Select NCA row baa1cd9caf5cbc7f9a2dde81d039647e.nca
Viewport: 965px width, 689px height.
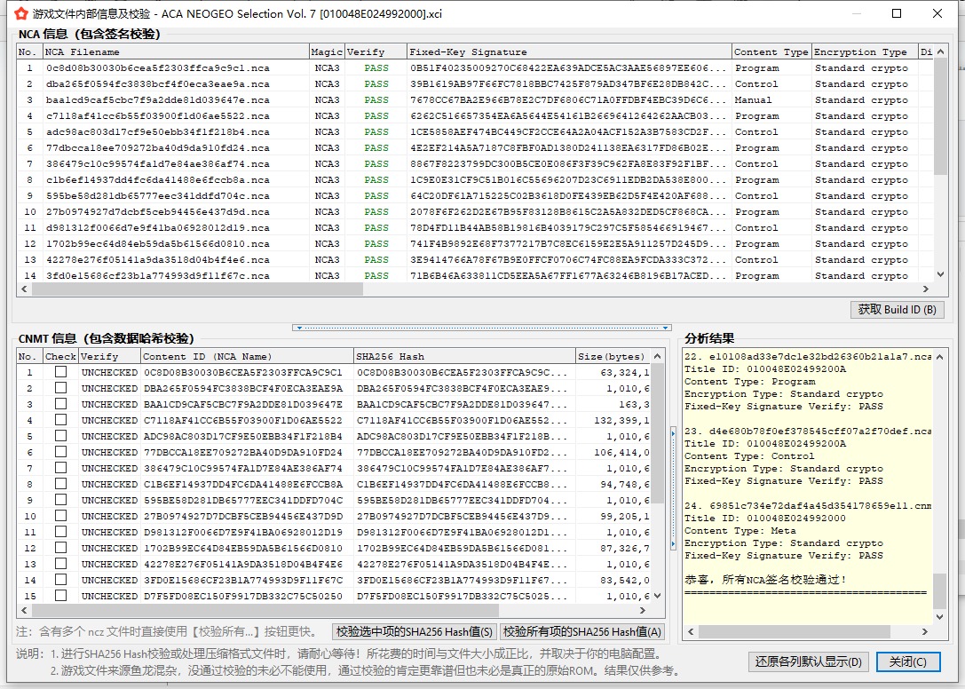tap(158, 100)
